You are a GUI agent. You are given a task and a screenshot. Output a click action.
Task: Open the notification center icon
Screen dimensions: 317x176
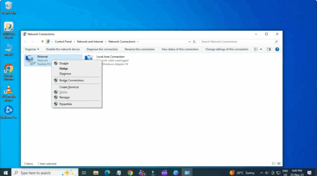click(309, 173)
